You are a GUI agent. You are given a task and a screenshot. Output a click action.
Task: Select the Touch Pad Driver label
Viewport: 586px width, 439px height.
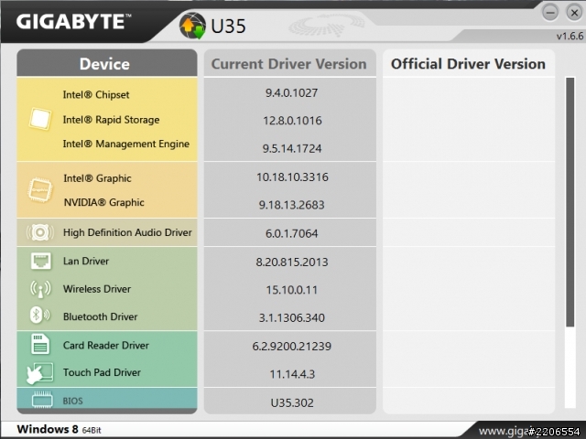(x=102, y=372)
